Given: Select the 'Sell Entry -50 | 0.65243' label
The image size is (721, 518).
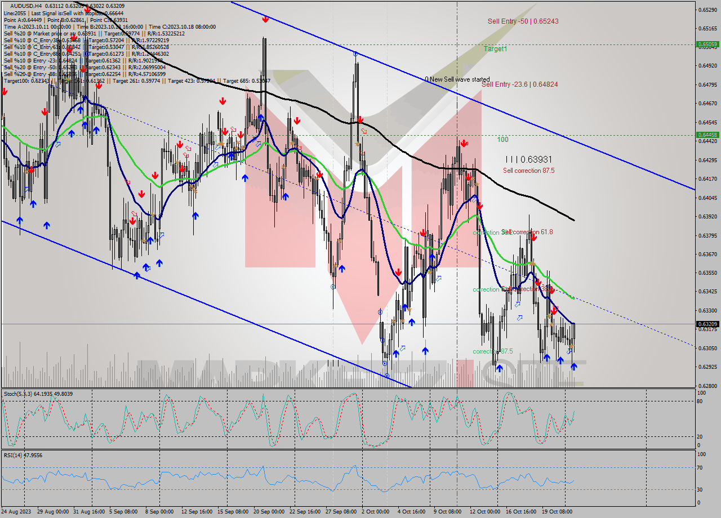Looking at the screenshot, I should 523,21.
